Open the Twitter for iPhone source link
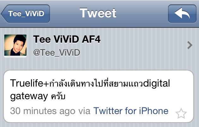 coord(131,111)
